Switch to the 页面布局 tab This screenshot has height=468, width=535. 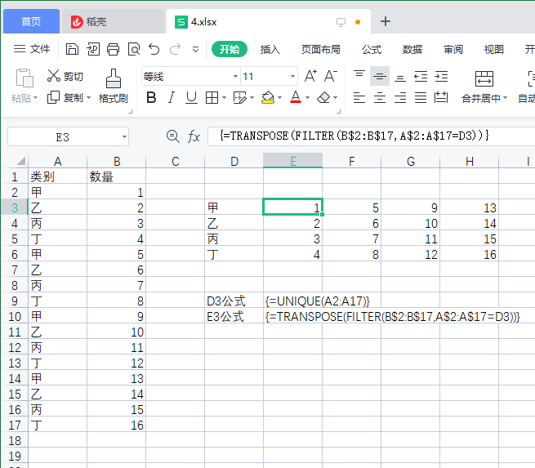[x=321, y=50]
